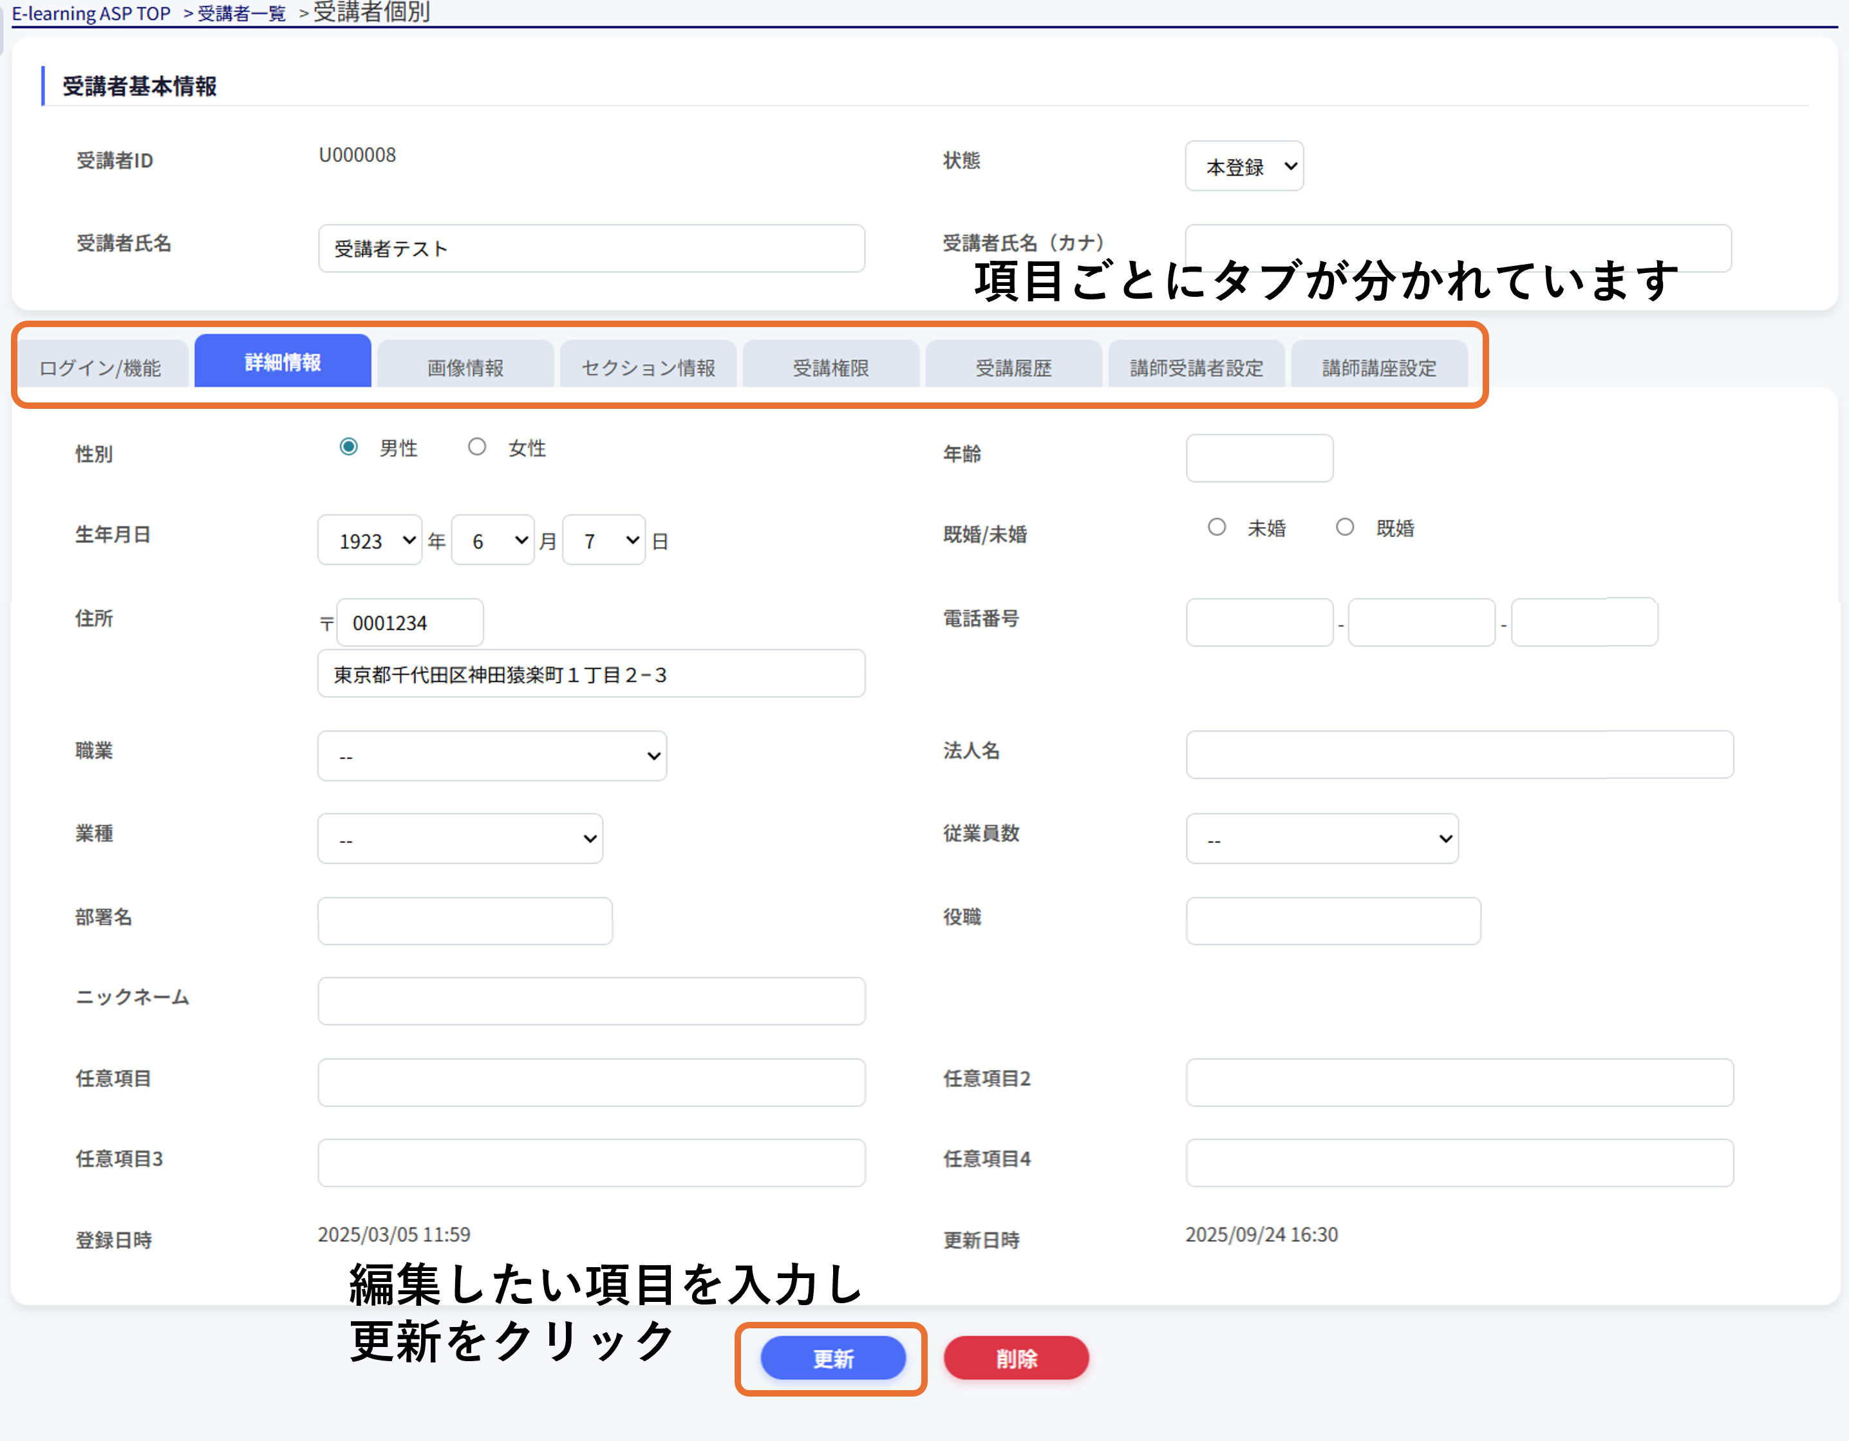Image resolution: width=1849 pixels, height=1441 pixels.
Task: Click the first 電話番号 input box
Action: (x=1259, y=622)
